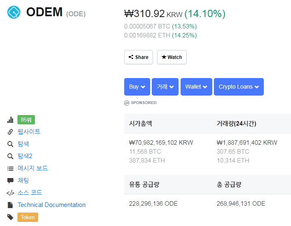Open the 거래 dropdown menu
The width and height of the screenshot is (291, 226).
pos(165,87)
